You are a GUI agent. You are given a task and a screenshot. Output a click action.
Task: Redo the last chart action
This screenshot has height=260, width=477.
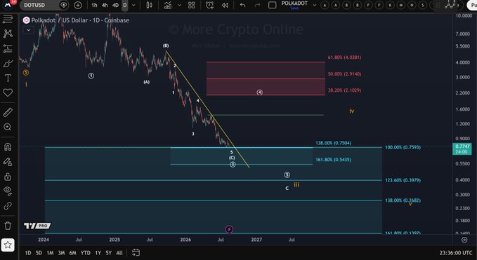pyautogui.click(x=257, y=5)
